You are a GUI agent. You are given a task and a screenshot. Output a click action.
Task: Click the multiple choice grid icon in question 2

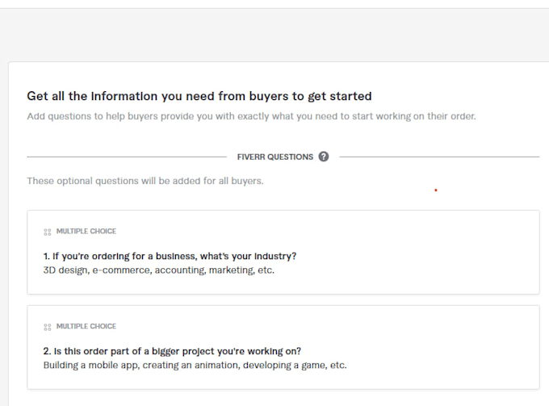pyautogui.click(x=48, y=327)
